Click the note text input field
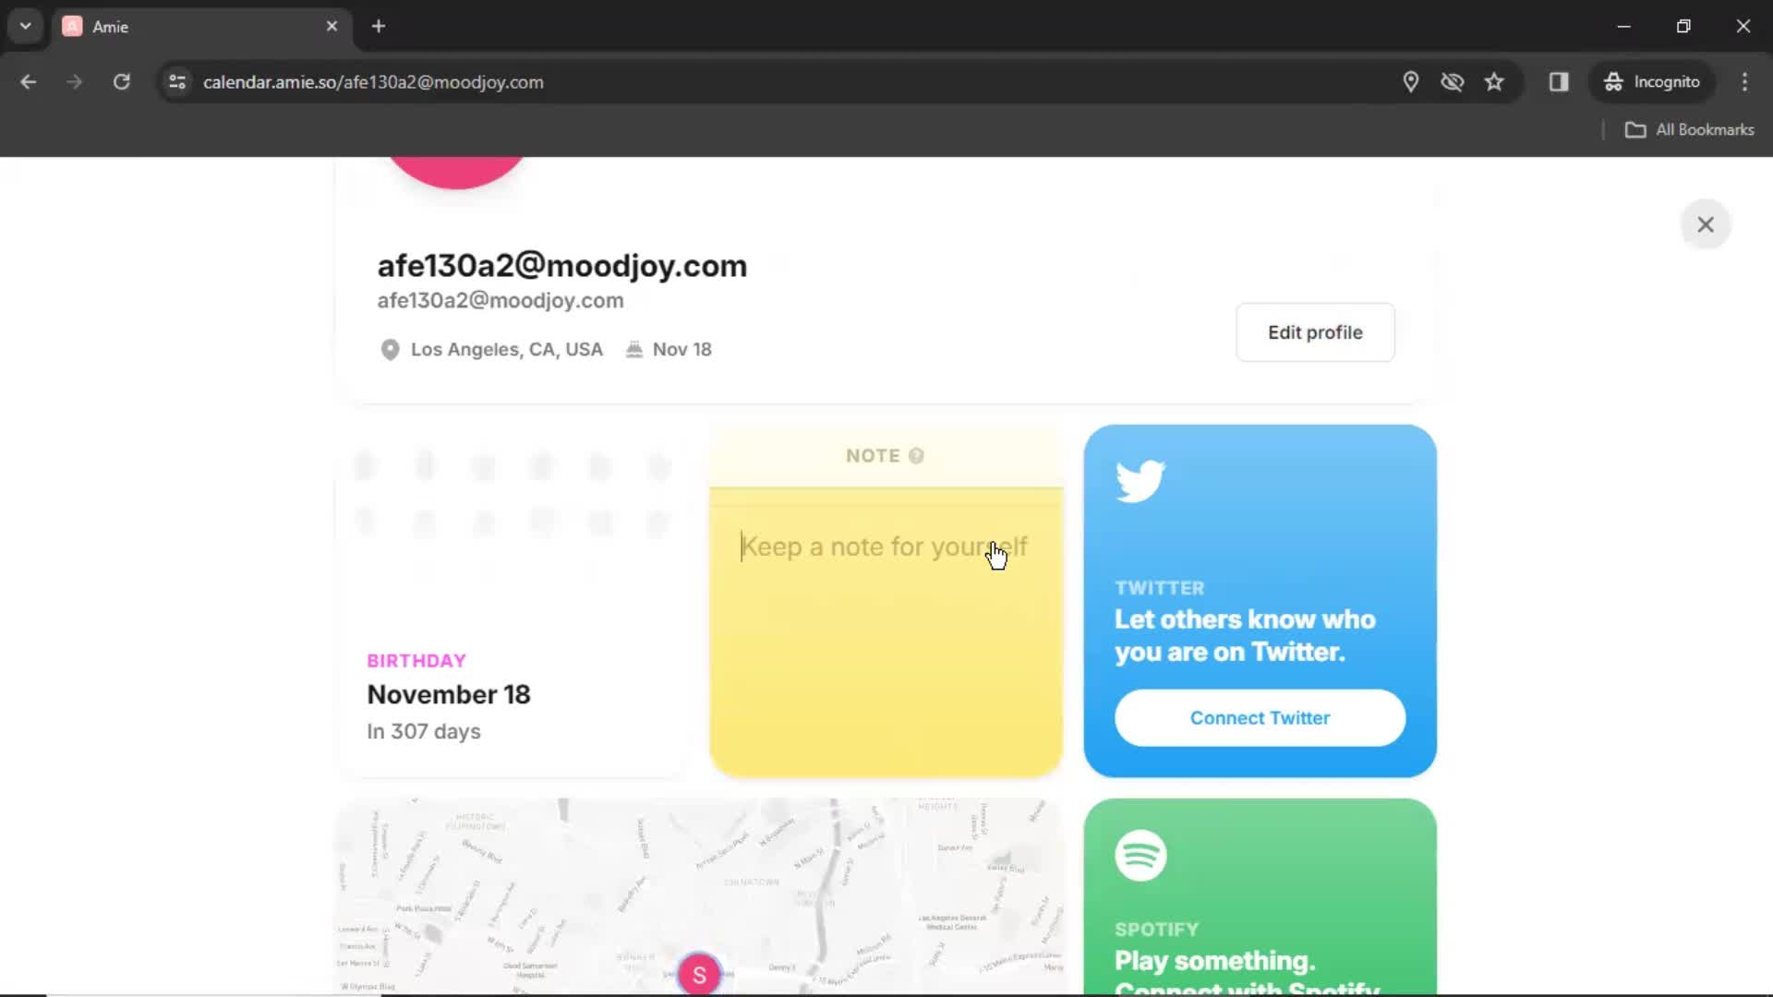The image size is (1773, 997). (x=886, y=547)
